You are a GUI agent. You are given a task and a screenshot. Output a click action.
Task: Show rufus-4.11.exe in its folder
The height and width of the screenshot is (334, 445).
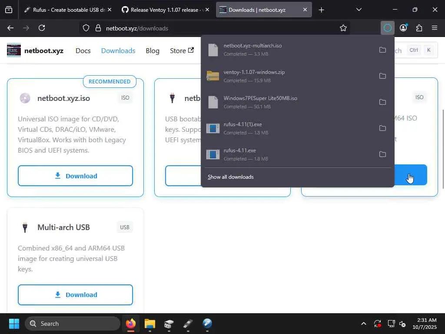click(x=382, y=154)
